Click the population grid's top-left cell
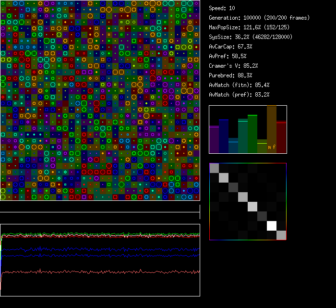This screenshot has width=336, height=308. click(3, 3)
